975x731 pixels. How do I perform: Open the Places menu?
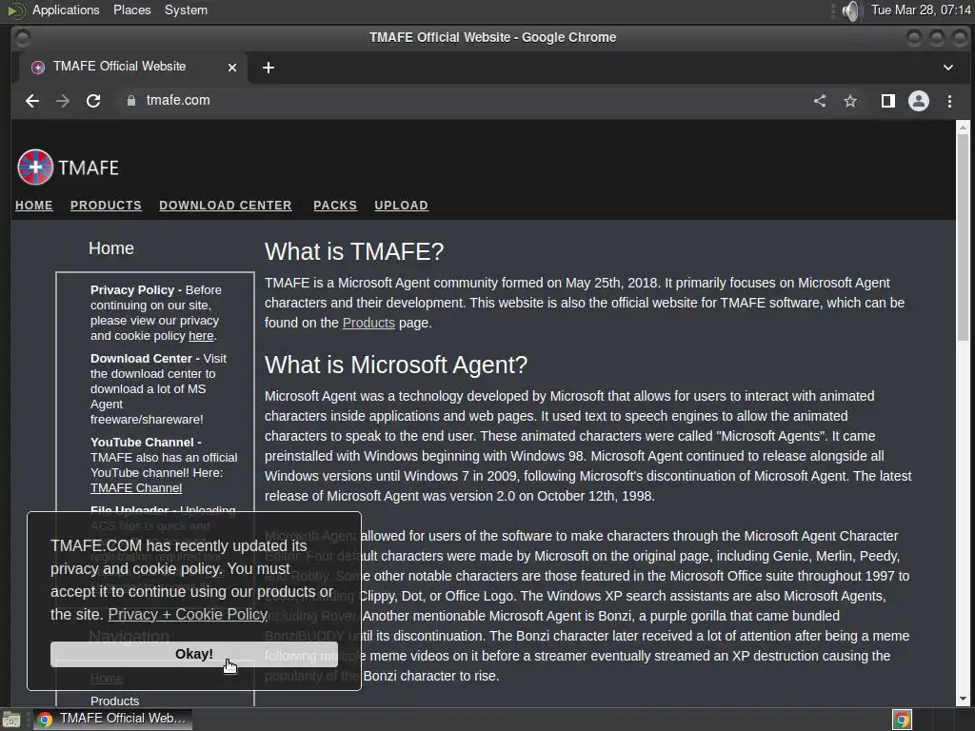coord(131,10)
